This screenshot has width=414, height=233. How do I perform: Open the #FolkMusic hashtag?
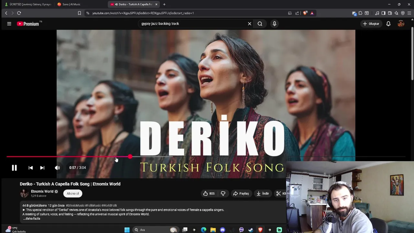(x=93, y=205)
